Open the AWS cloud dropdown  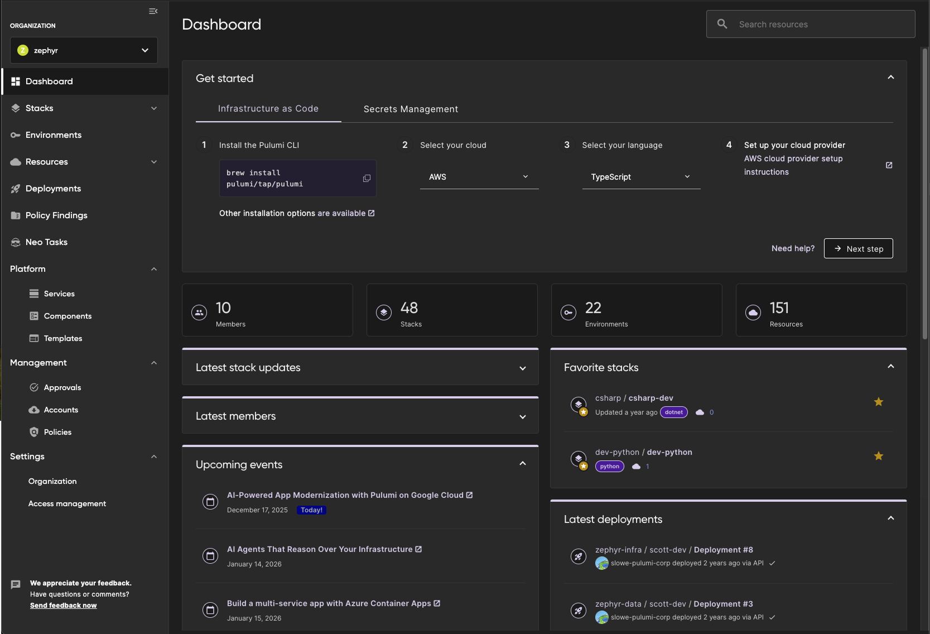479,177
